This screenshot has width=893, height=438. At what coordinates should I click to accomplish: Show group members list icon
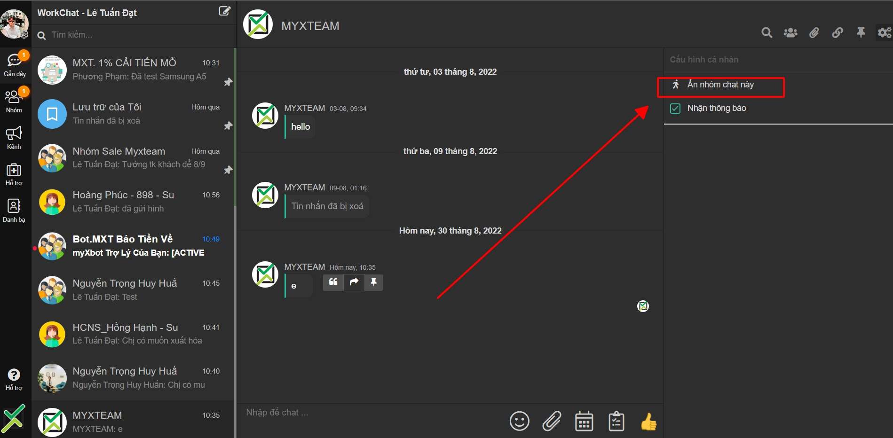(x=790, y=32)
